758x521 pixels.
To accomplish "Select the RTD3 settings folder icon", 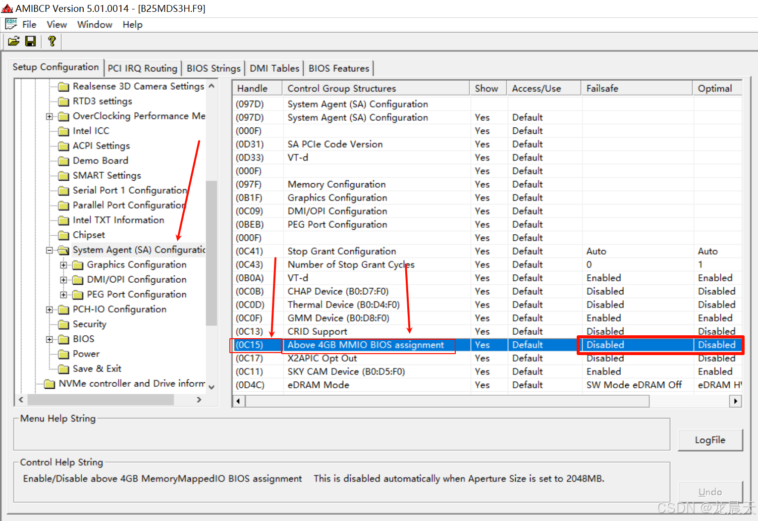I will tap(63, 102).
